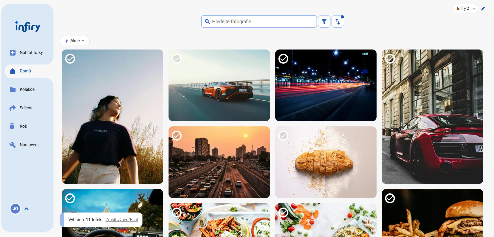494x237 pixels.
Task: Click the Nastavení wrench icon
Action: (x=12, y=145)
